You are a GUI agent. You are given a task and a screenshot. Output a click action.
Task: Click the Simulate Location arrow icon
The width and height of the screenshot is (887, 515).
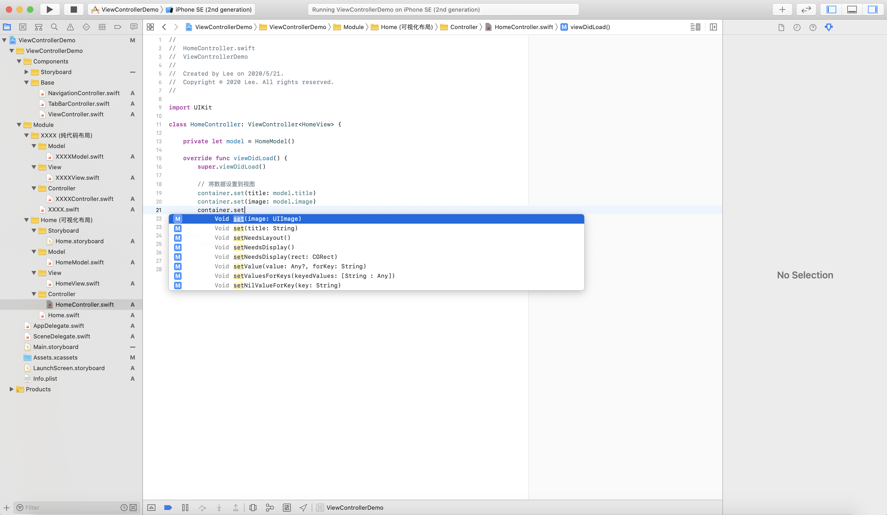point(303,507)
